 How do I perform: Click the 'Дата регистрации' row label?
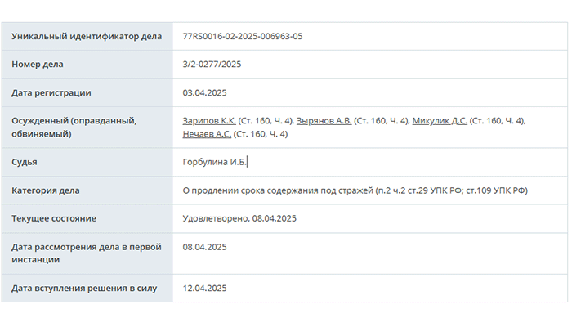point(51,93)
